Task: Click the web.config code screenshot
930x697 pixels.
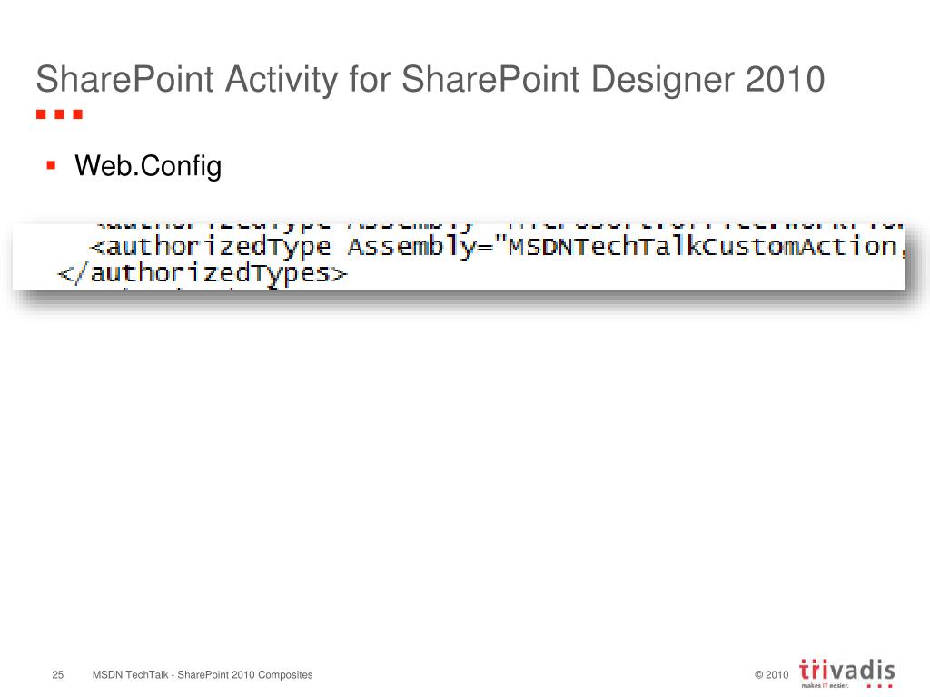Action: coord(459,256)
